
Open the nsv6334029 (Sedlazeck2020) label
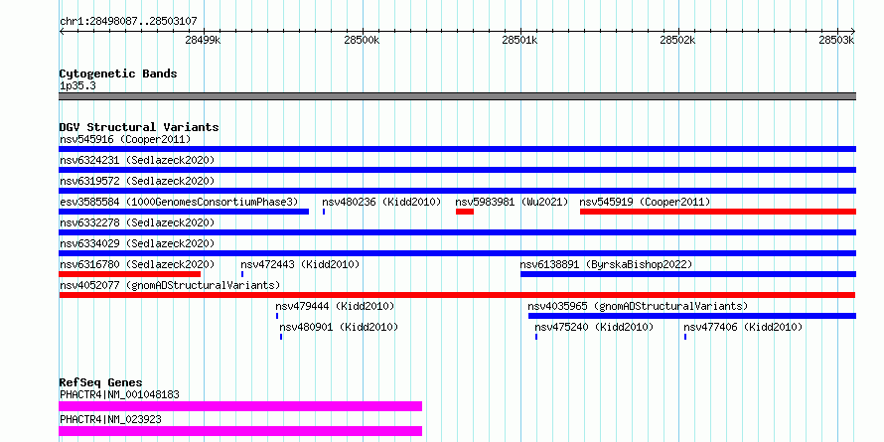tap(137, 243)
